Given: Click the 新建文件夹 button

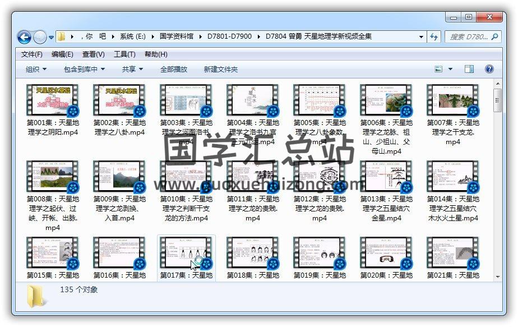Looking at the screenshot, I should pos(220,69).
